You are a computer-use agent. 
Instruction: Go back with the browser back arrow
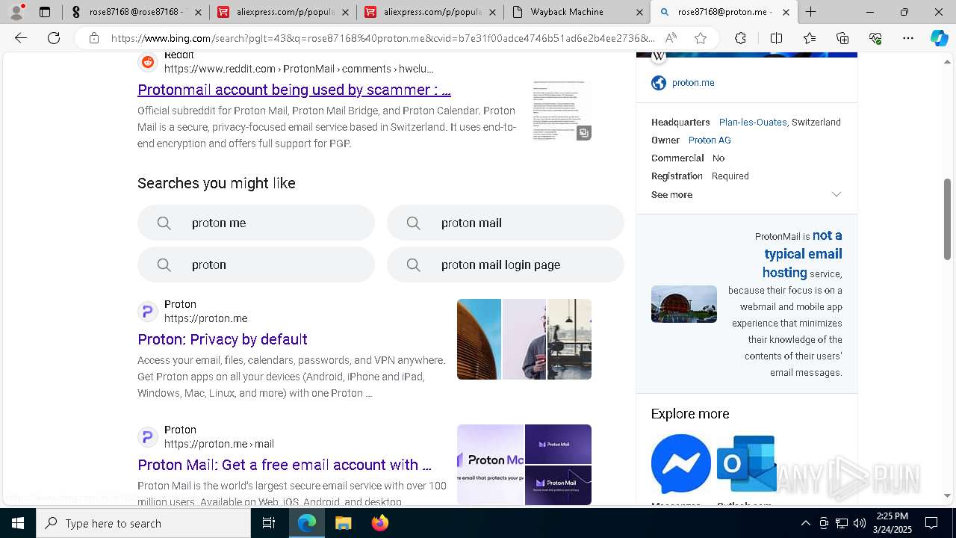pos(21,38)
